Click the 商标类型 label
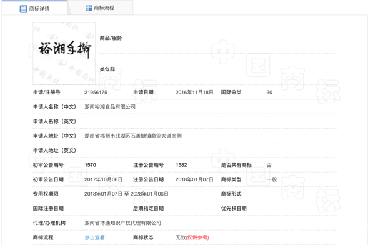 click(x=231, y=179)
